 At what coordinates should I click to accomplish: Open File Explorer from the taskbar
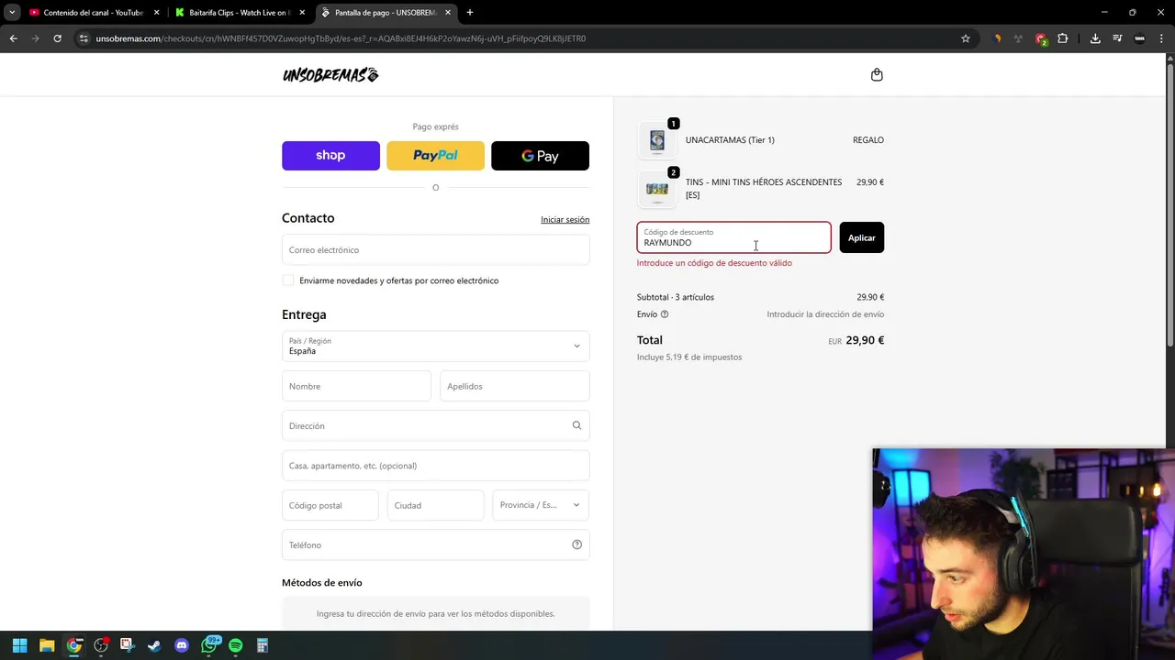(x=47, y=645)
